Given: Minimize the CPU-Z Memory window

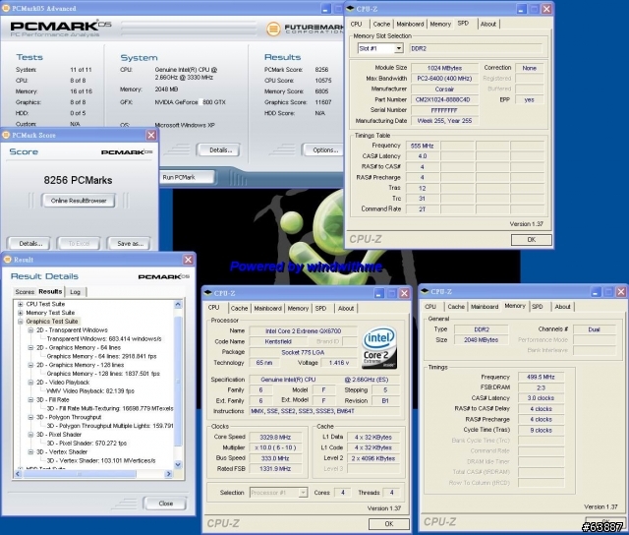Looking at the screenshot, I should 596,292.
